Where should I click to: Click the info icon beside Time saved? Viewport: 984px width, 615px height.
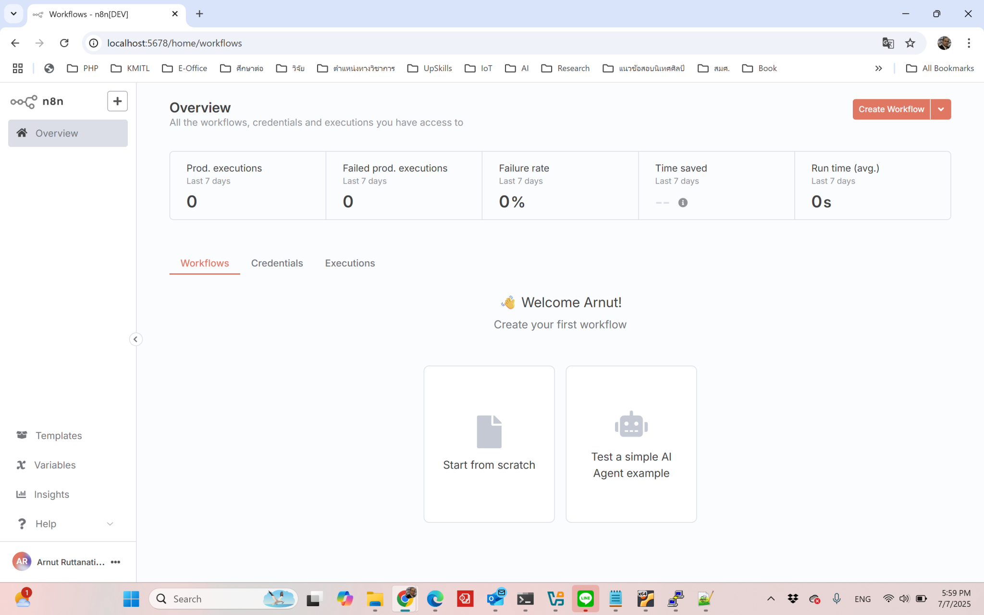pos(683,202)
